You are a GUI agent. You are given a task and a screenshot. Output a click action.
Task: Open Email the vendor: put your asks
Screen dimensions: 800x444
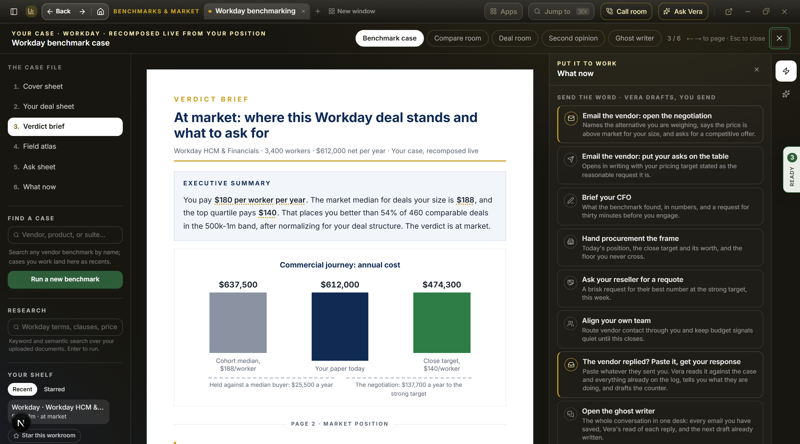click(x=660, y=165)
